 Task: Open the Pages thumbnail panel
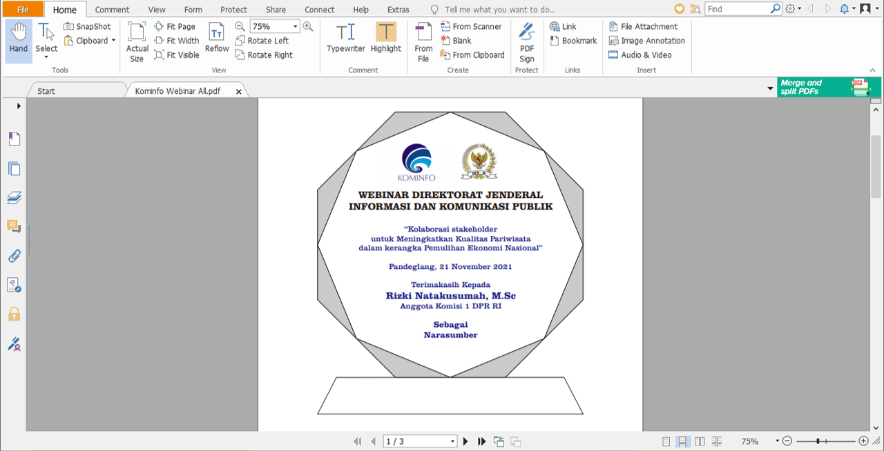pyautogui.click(x=14, y=168)
